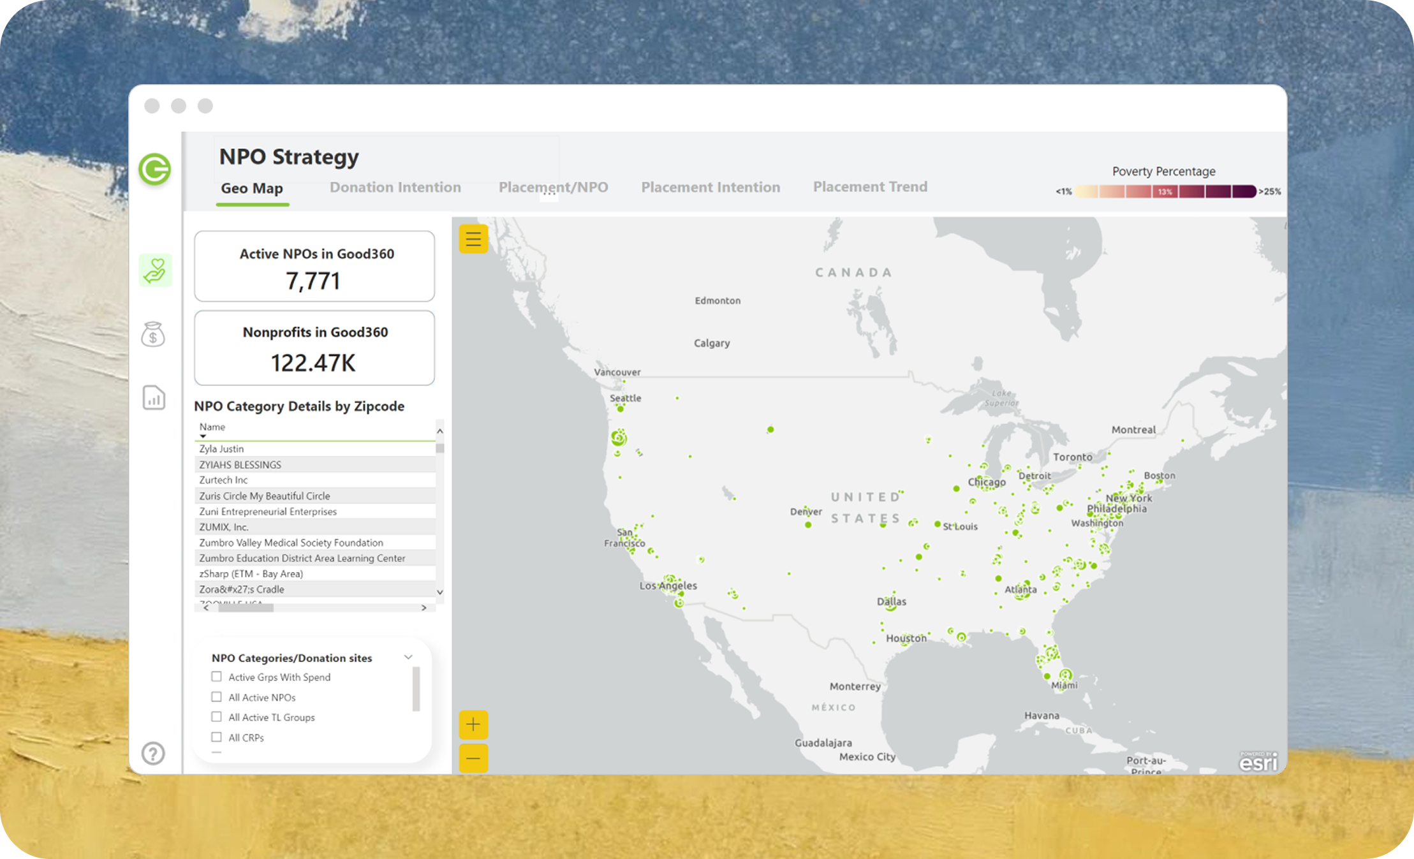Viewport: 1414px width, 859px height.
Task: Click the table's horizontal scrollbar right arrow
Action: pyautogui.click(x=424, y=608)
